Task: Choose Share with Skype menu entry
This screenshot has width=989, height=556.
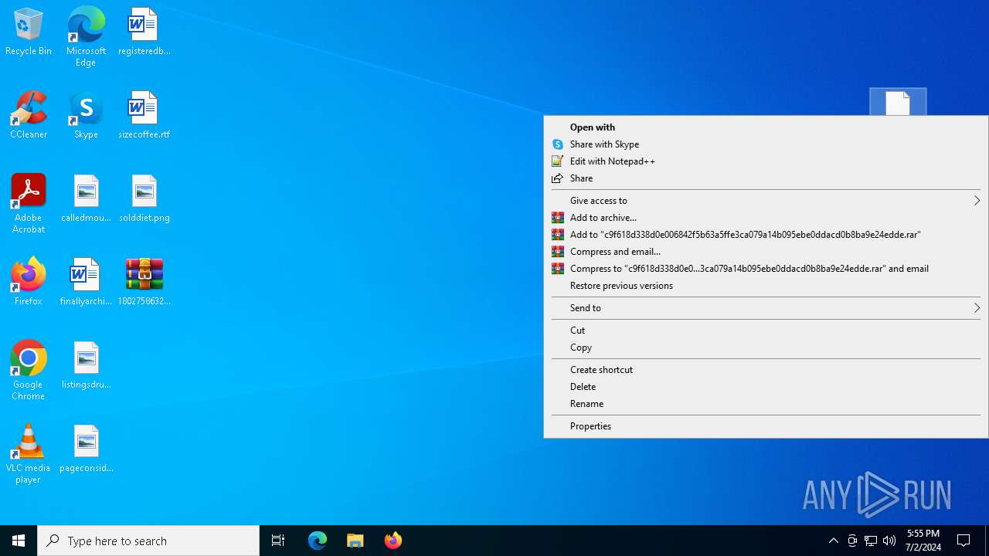Action: [766, 144]
